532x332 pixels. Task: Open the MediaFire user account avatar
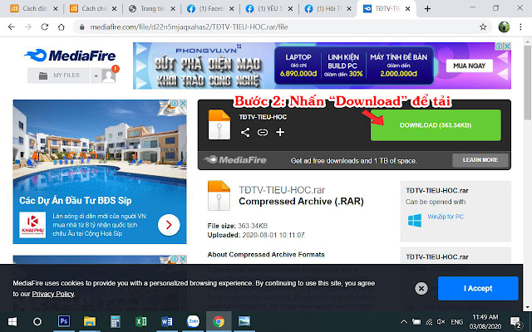(x=109, y=76)
